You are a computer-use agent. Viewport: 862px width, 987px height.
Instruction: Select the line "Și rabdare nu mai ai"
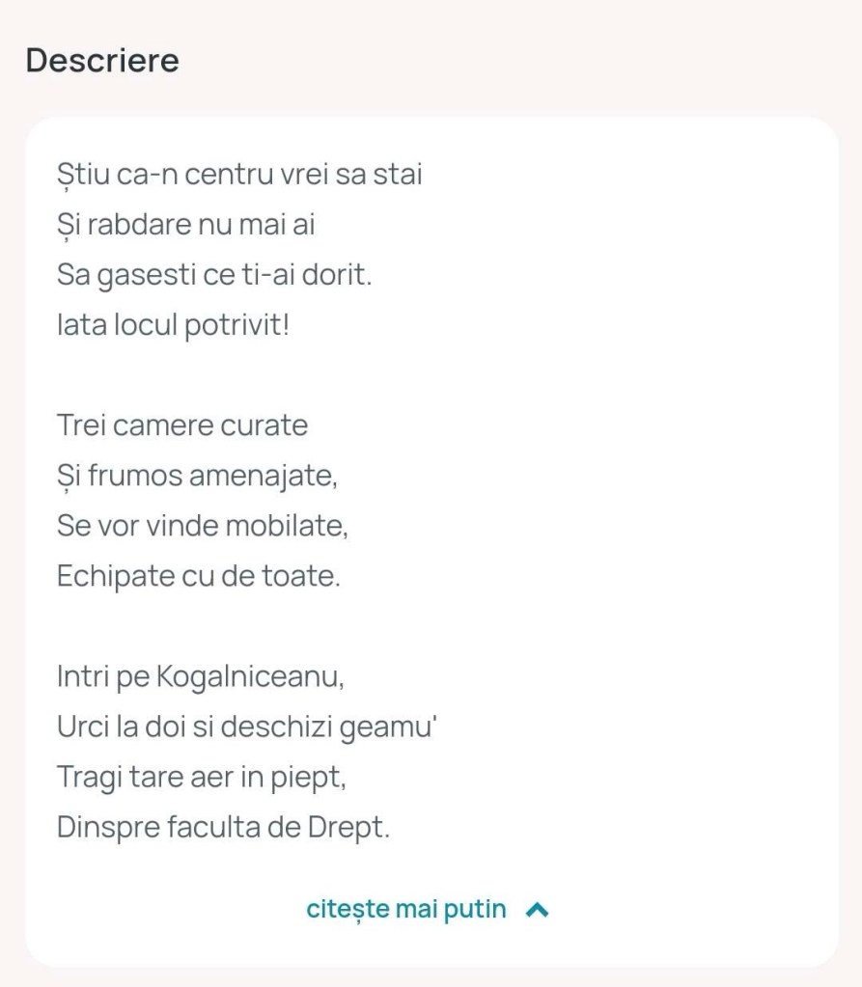pos(186,225)
